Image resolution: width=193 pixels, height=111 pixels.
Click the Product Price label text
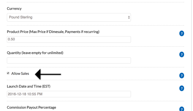(x=53, y=32)
